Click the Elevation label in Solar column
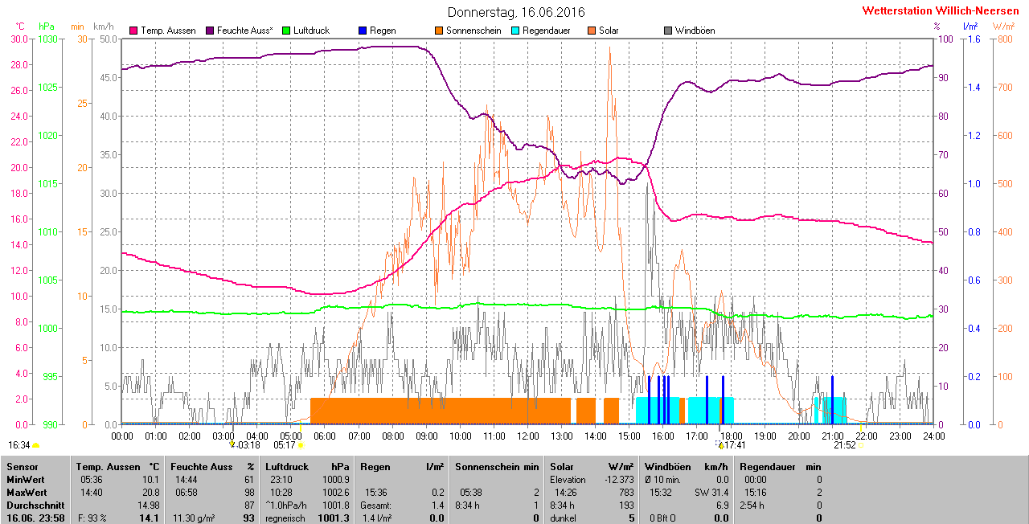Viewport: 1029px width, 524px height. click(x=568, y=480)
